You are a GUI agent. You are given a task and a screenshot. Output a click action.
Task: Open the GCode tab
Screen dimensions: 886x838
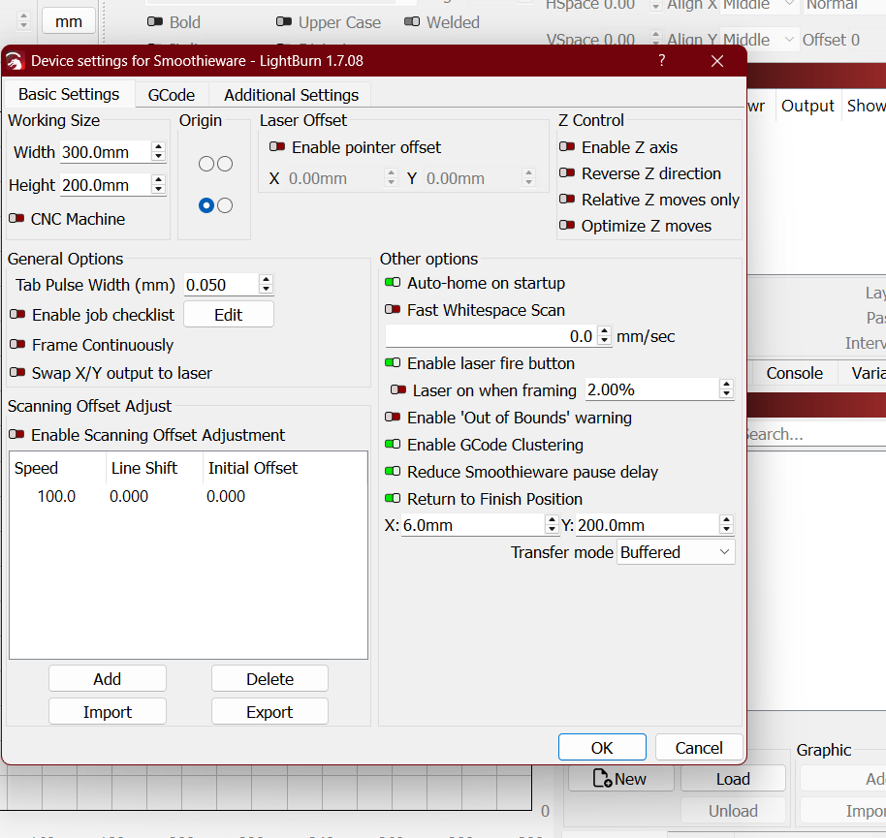(x=172, y=95)
